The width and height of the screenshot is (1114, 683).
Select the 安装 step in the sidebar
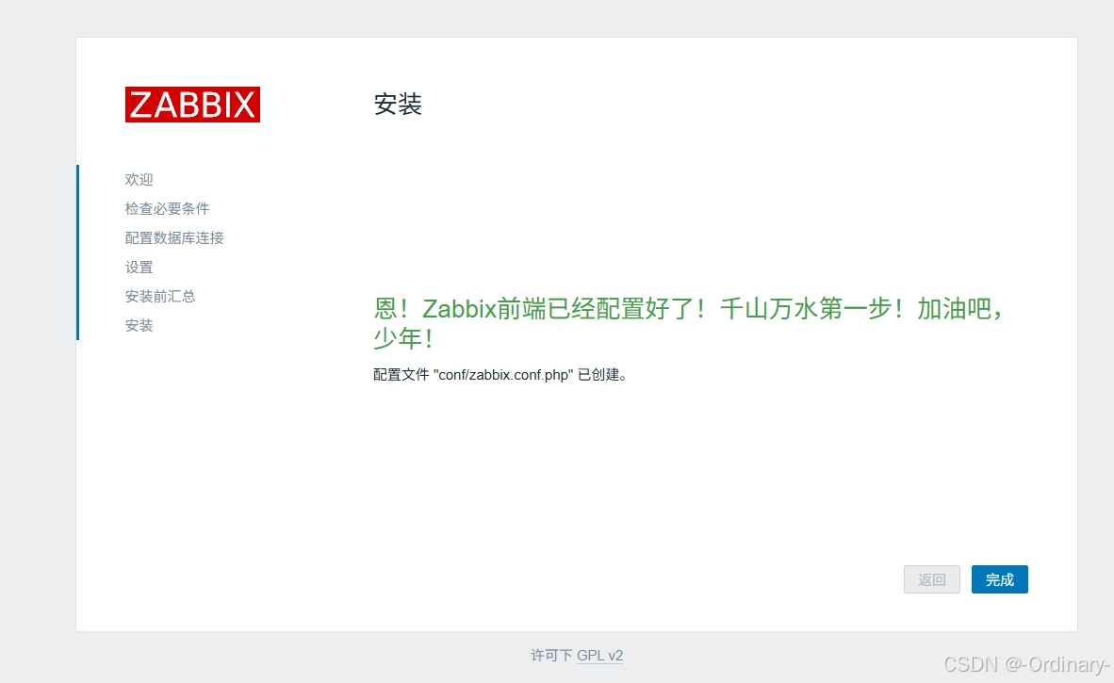tap(139, 325)
